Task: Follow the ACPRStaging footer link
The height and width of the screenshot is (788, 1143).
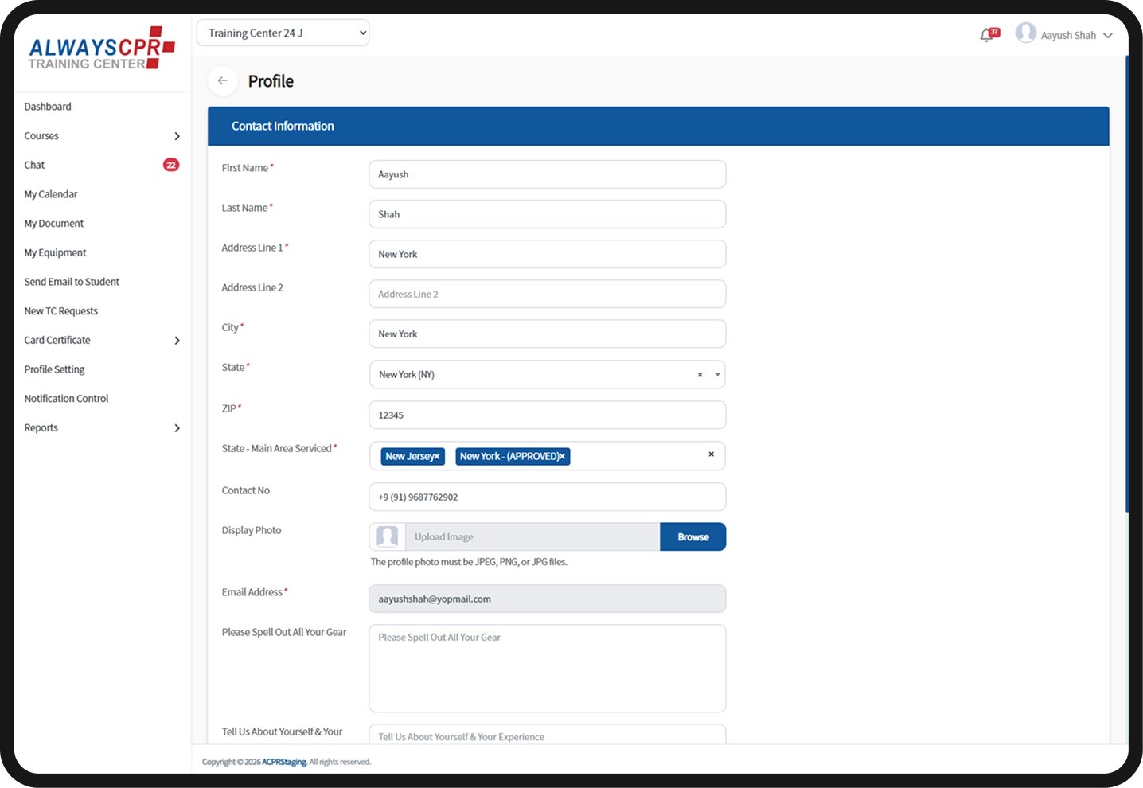Action: point(284,763)
